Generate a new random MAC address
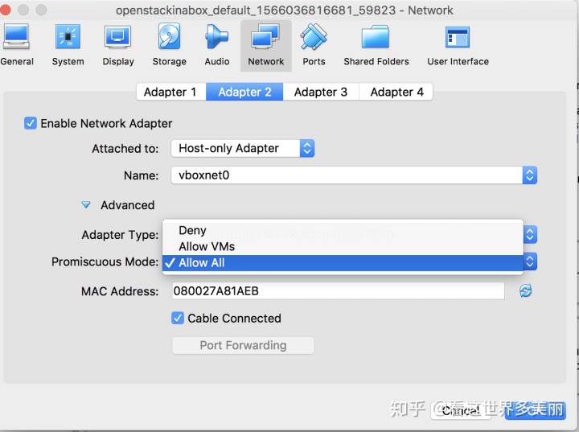The image size is (579, 432). point(525,291)
